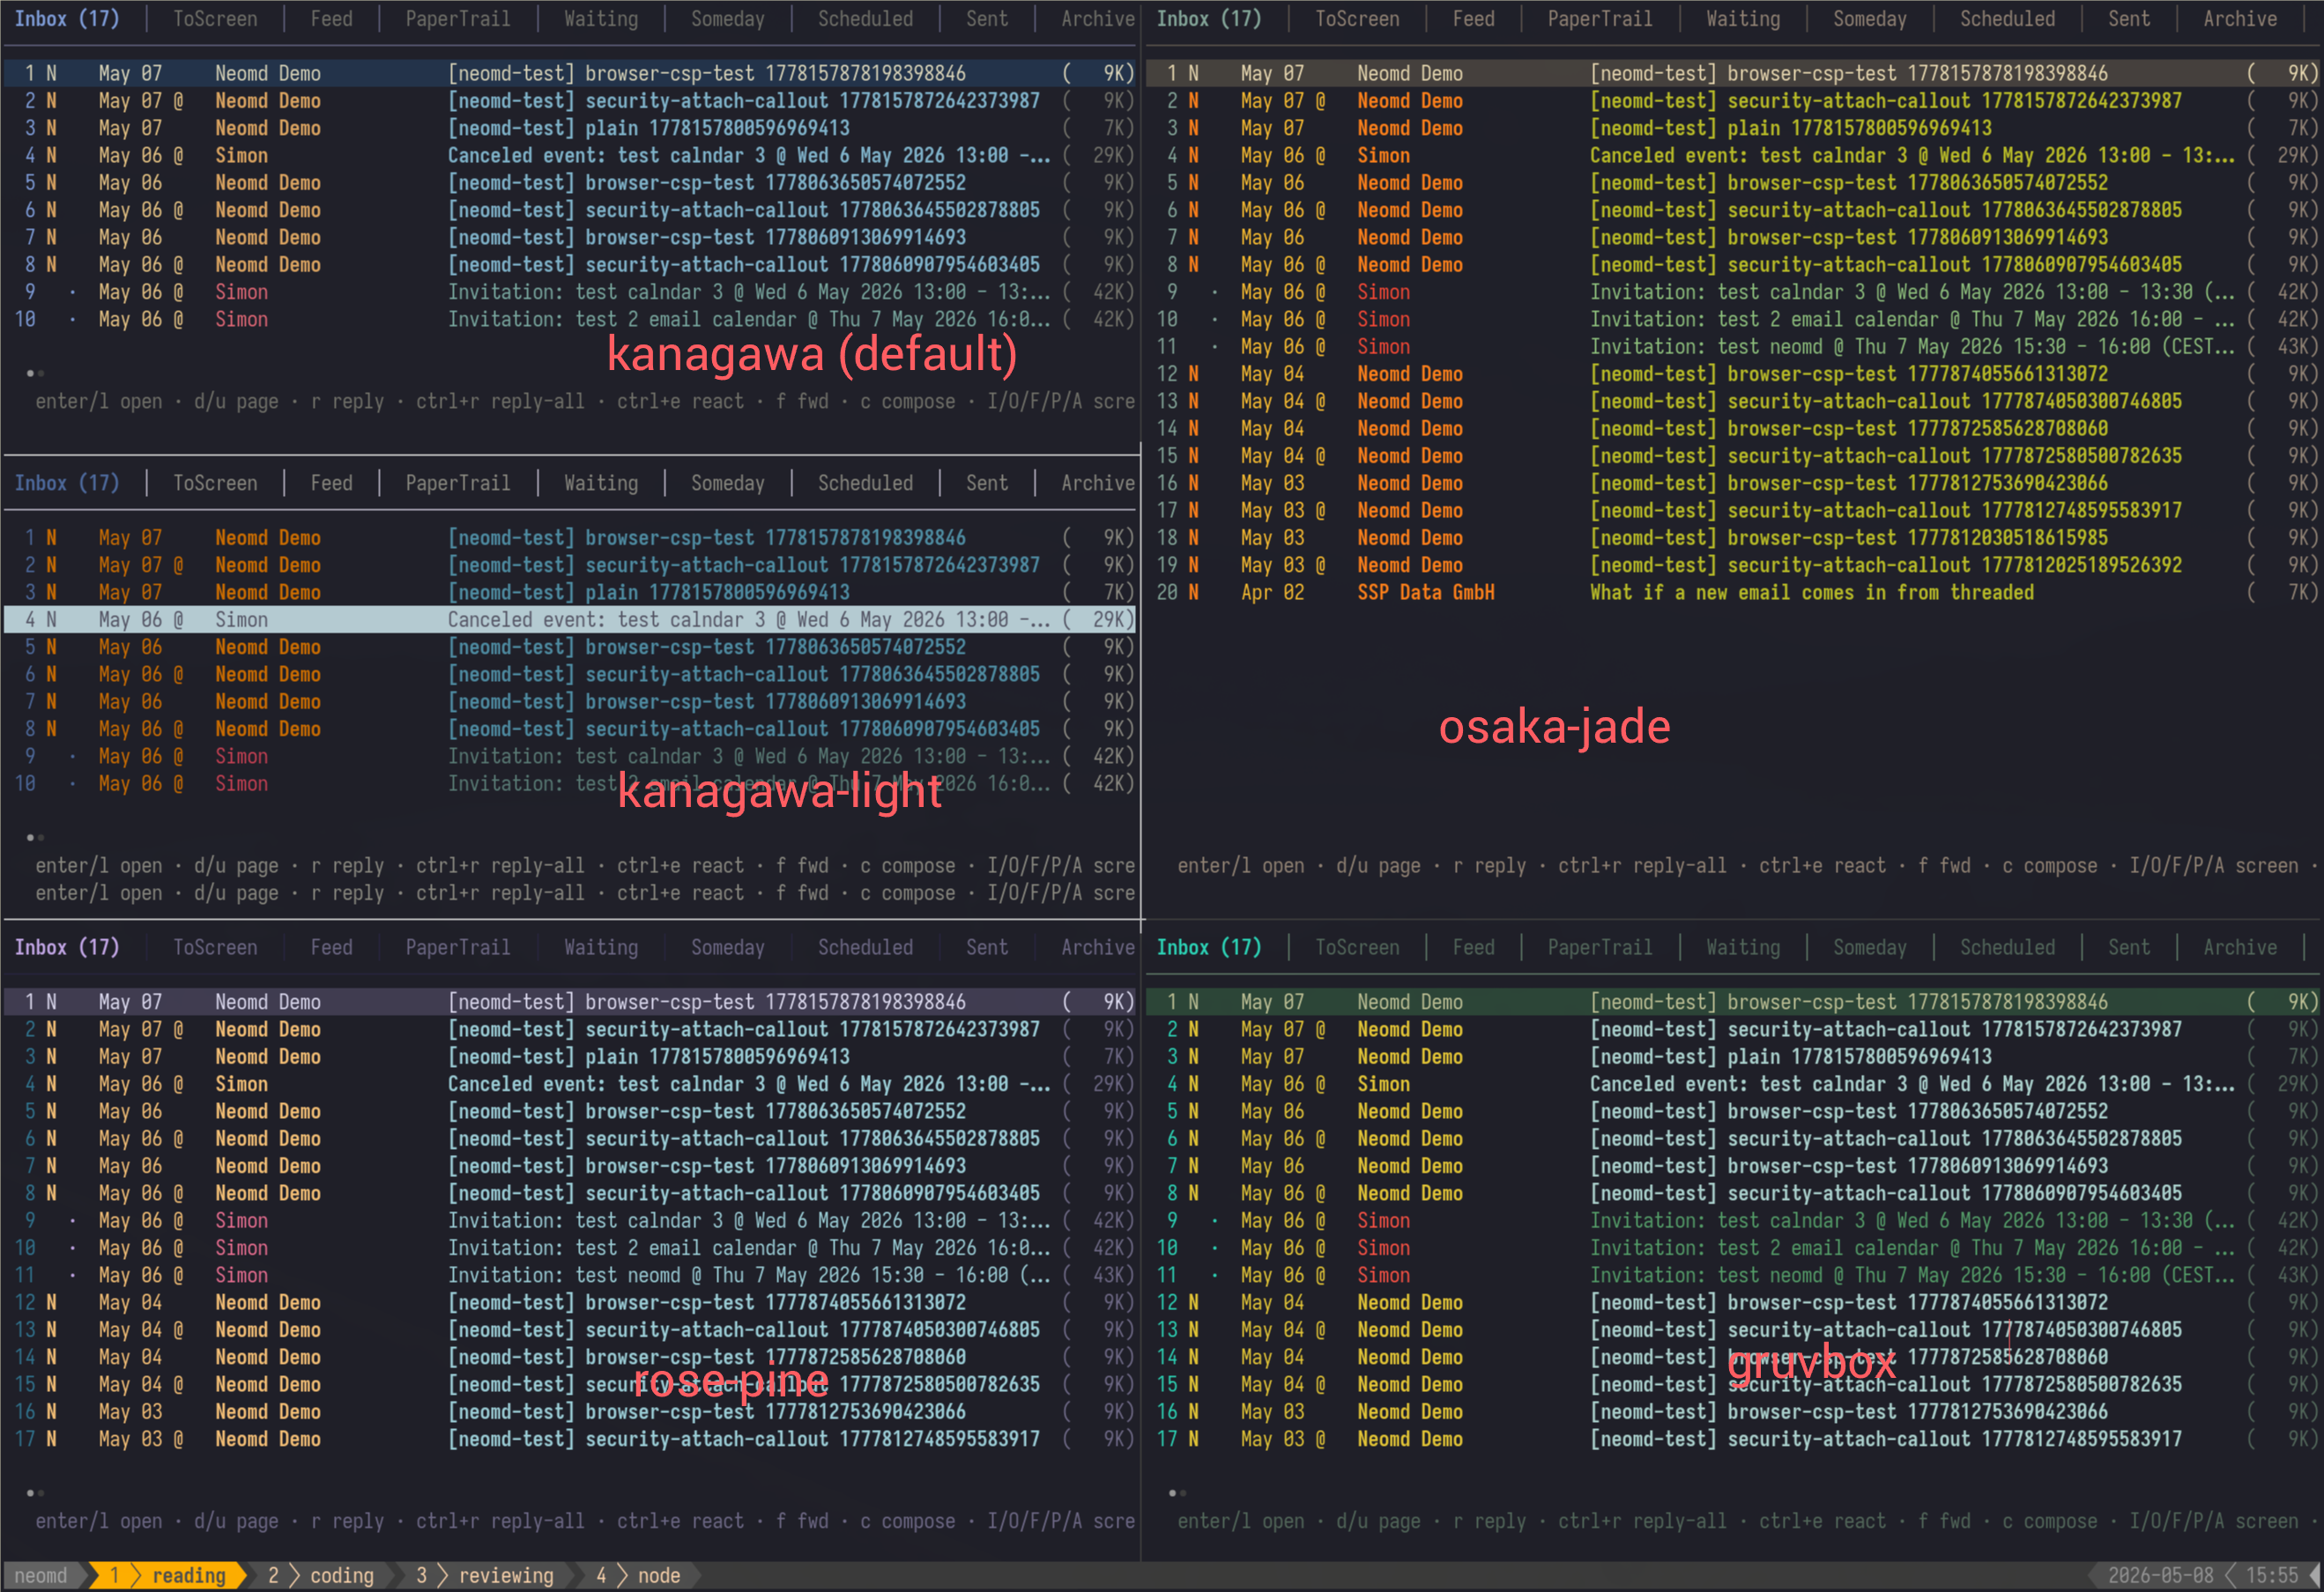Click key hints line in rose-pine pane
Viewport: 2324px width, 1592px height.
tap(585, 1522)
